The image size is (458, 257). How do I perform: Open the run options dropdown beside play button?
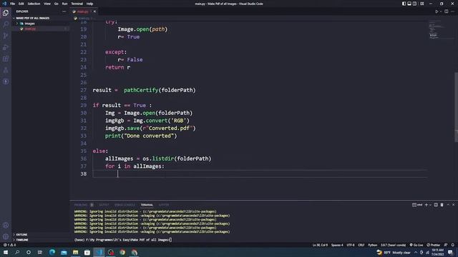pyautogui.click(x=441, y=11)
